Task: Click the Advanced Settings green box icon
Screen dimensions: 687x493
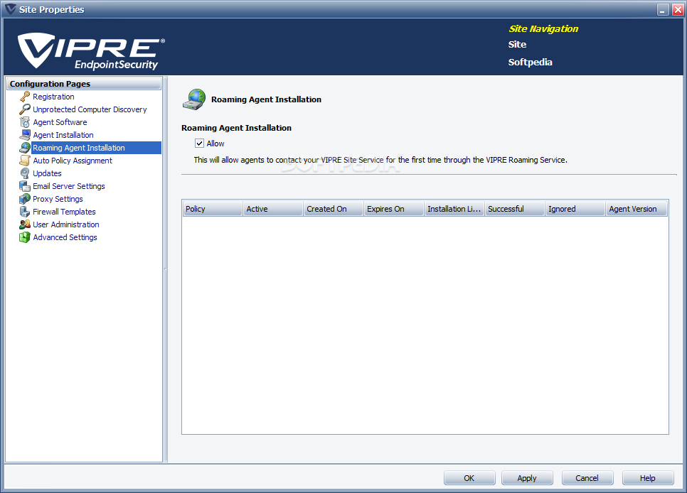Action: pos(25,237)
